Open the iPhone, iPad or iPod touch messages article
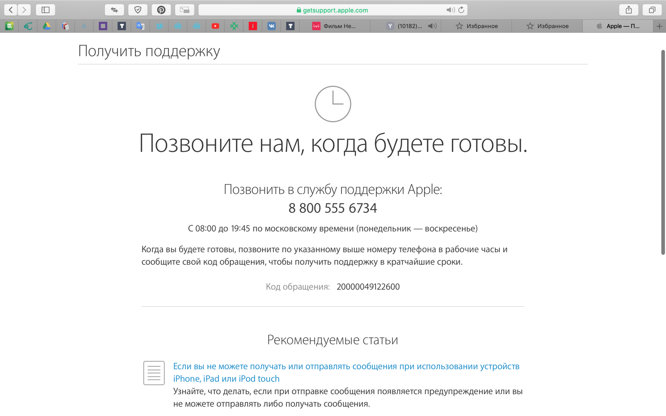This screenshot has width=666, height=416. pos(346,372)
